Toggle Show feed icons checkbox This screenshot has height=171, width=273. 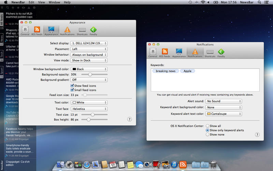pos(72,86)
